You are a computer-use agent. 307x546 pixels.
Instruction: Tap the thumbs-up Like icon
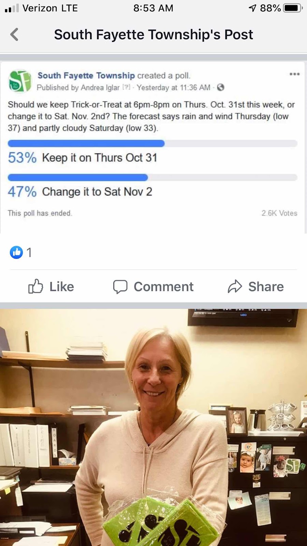[x=35, y=286]
